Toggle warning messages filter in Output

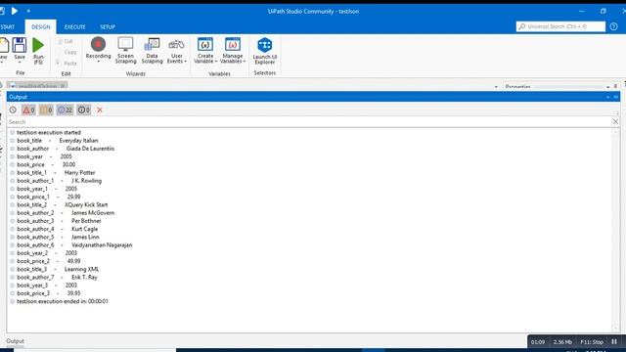pyautogui.click(x=46, y=110)
